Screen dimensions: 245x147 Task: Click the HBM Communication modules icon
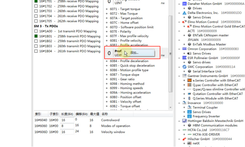(x=189, y=125)
